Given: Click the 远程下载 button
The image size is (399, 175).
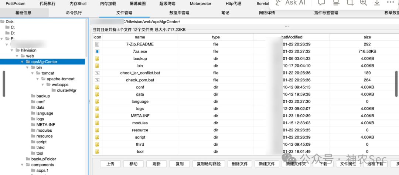Looking at the screenshot, I should point(375,164).
